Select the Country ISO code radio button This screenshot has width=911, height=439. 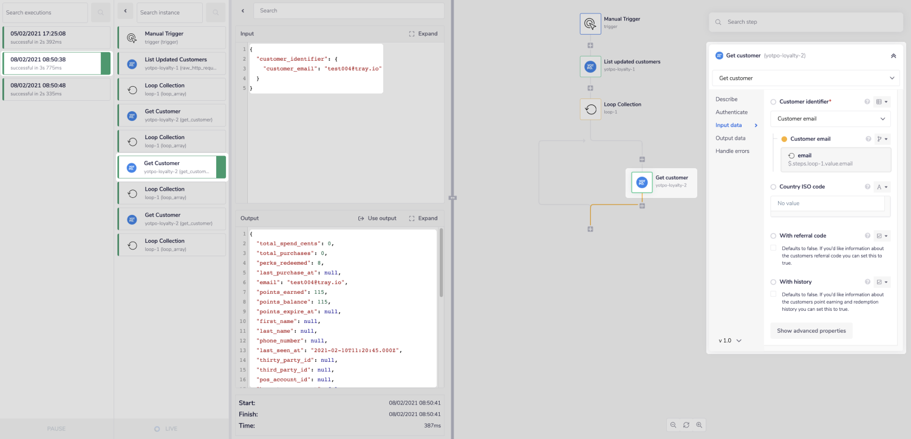(773, 186)
